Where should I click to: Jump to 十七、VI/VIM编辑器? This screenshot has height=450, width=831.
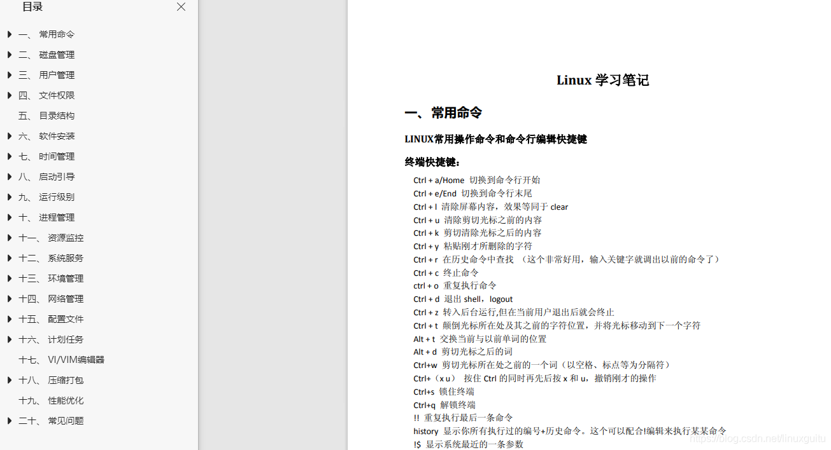coord(60,359)
